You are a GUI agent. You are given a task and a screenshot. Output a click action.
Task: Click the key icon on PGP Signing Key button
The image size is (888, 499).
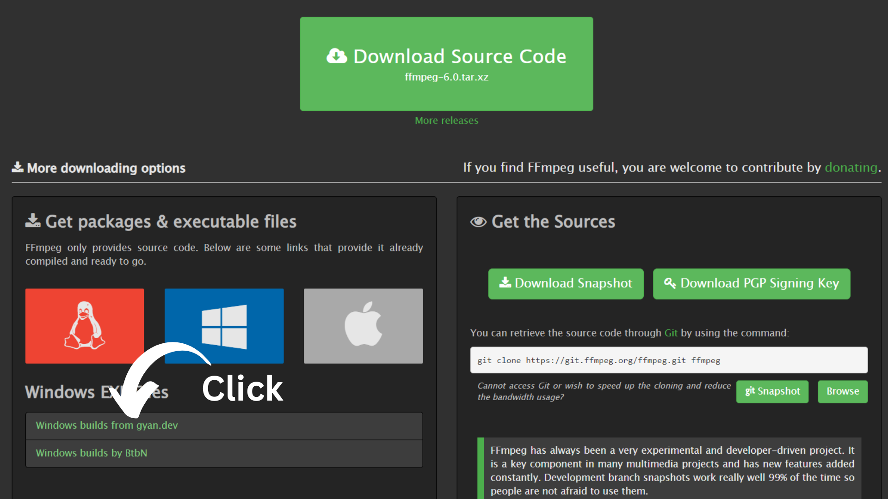[x=670, y=283]
